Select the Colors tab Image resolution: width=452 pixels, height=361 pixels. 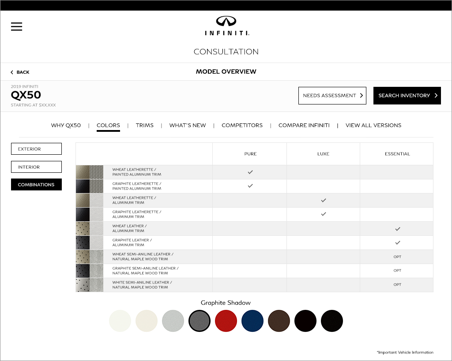pyautogui.click(x=109, y=125)
